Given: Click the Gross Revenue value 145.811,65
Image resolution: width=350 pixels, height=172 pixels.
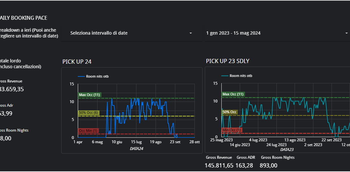Looking at the screenshot, I should pos(219,166).
